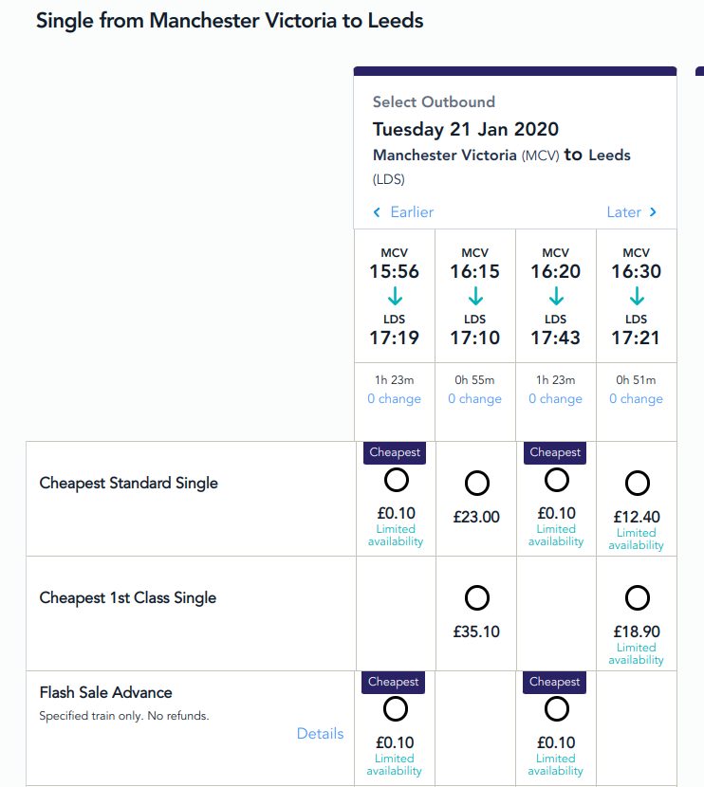The width and height of the screenshot is (704, 787).
Task: Open '0 change' info for 15:56 train
Action: [x=395, y=399]
